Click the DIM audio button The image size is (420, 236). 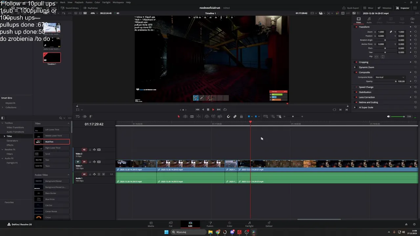(x=409, y=116)
